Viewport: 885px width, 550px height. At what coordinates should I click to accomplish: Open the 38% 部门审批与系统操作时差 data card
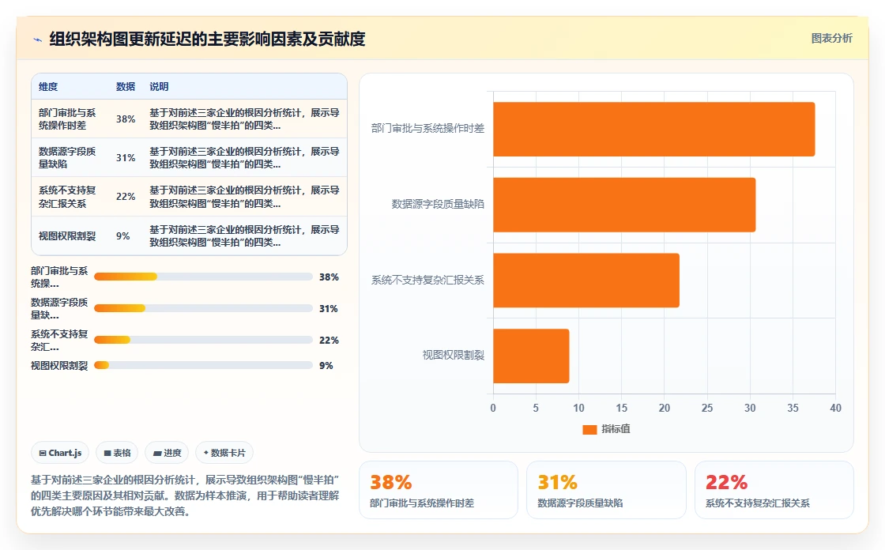coord(439,490)
